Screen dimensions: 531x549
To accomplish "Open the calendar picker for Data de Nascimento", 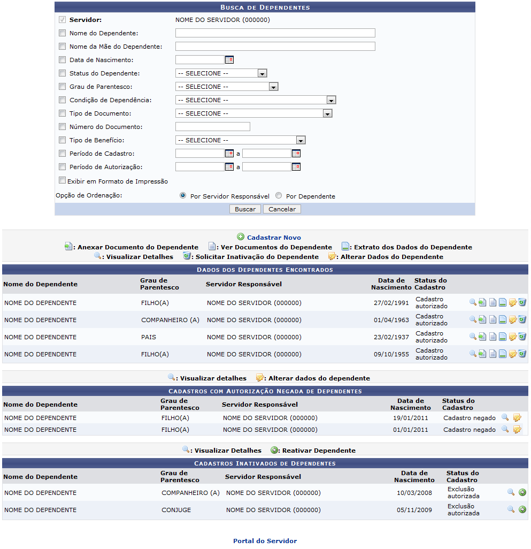I will click(229, 59).
